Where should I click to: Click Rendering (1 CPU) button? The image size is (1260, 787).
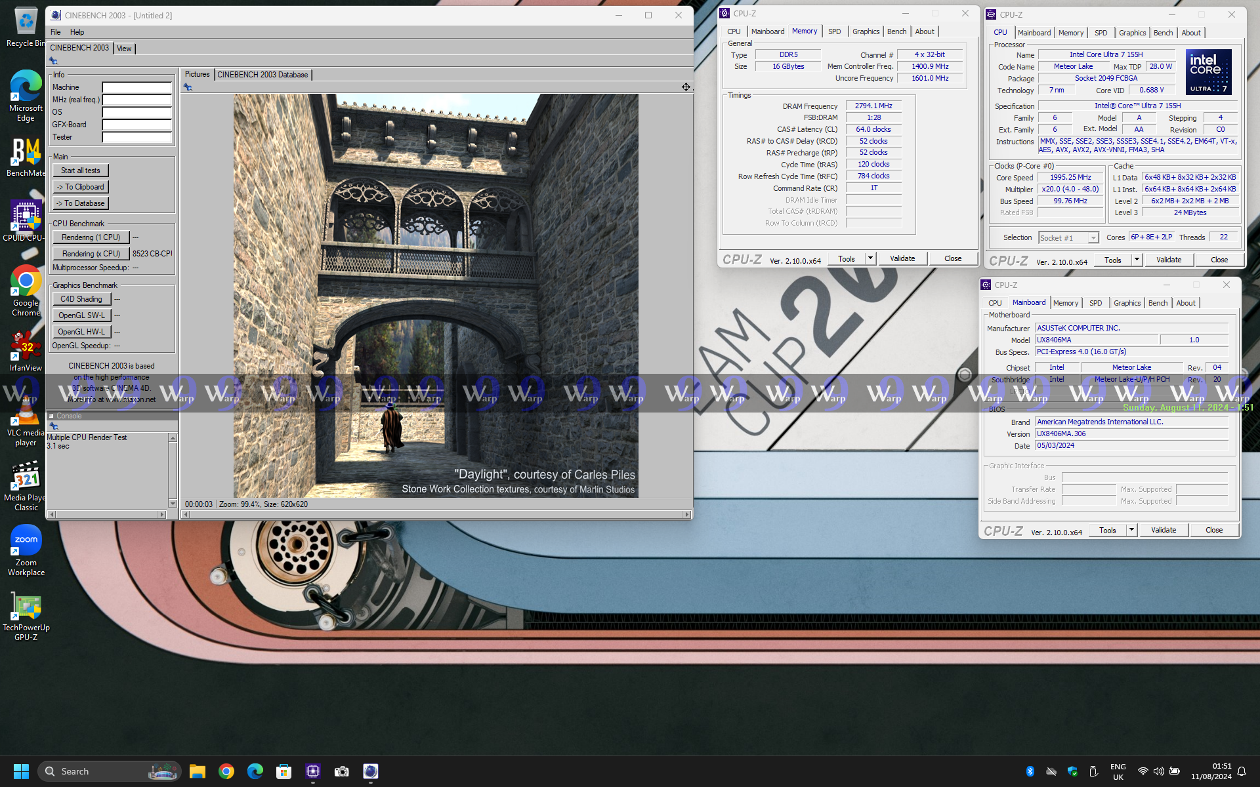pyautogui.click(x=91, y=237)
